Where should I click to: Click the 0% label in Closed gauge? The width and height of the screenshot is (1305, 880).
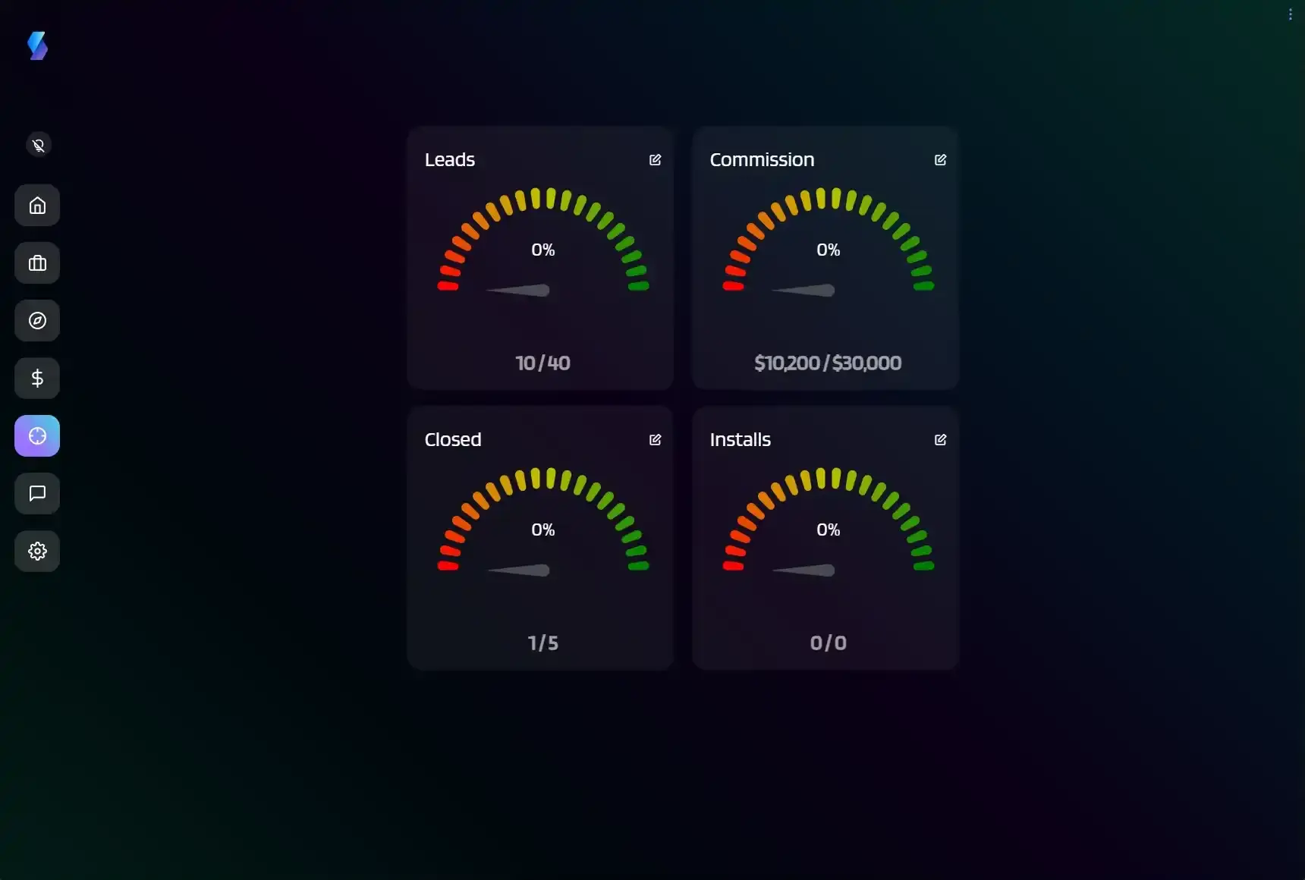pyautogui.click(x=543, y=530)
